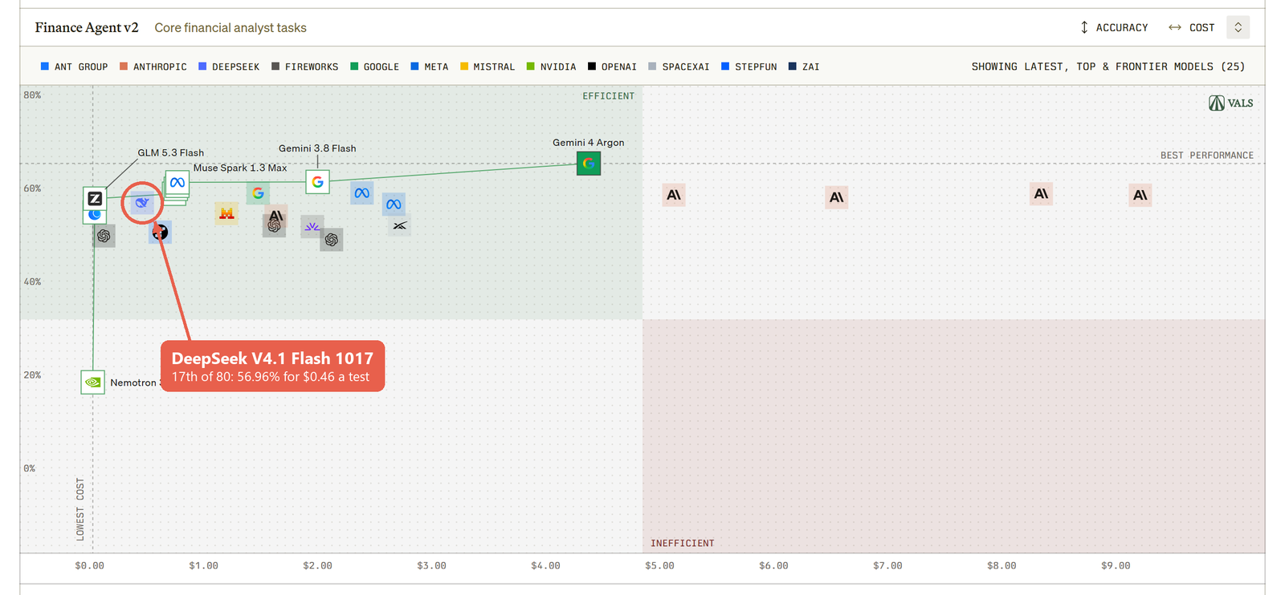This screenshot has width=1285, height=595.
Task: Select the Mistral model marker
Action: pos(226,213)
